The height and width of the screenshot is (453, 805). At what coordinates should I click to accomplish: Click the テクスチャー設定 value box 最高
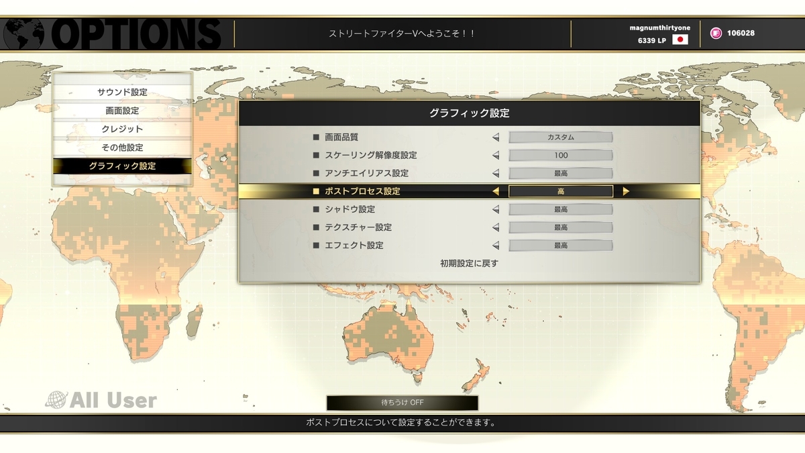click(561, 228)
